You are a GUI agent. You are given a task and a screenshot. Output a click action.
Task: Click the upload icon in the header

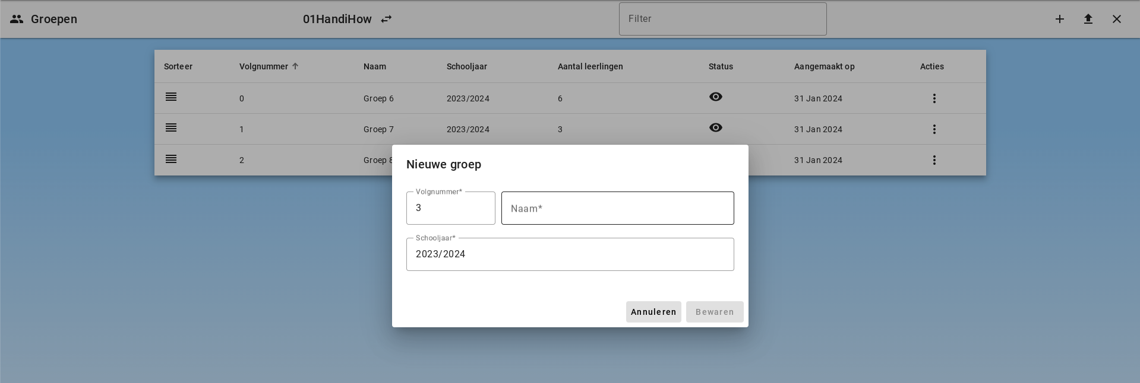tap(1088, 19)
